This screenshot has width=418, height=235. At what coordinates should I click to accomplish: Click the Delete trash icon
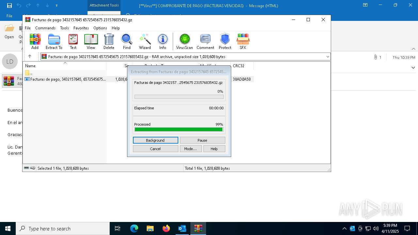(x=109, y=41)
